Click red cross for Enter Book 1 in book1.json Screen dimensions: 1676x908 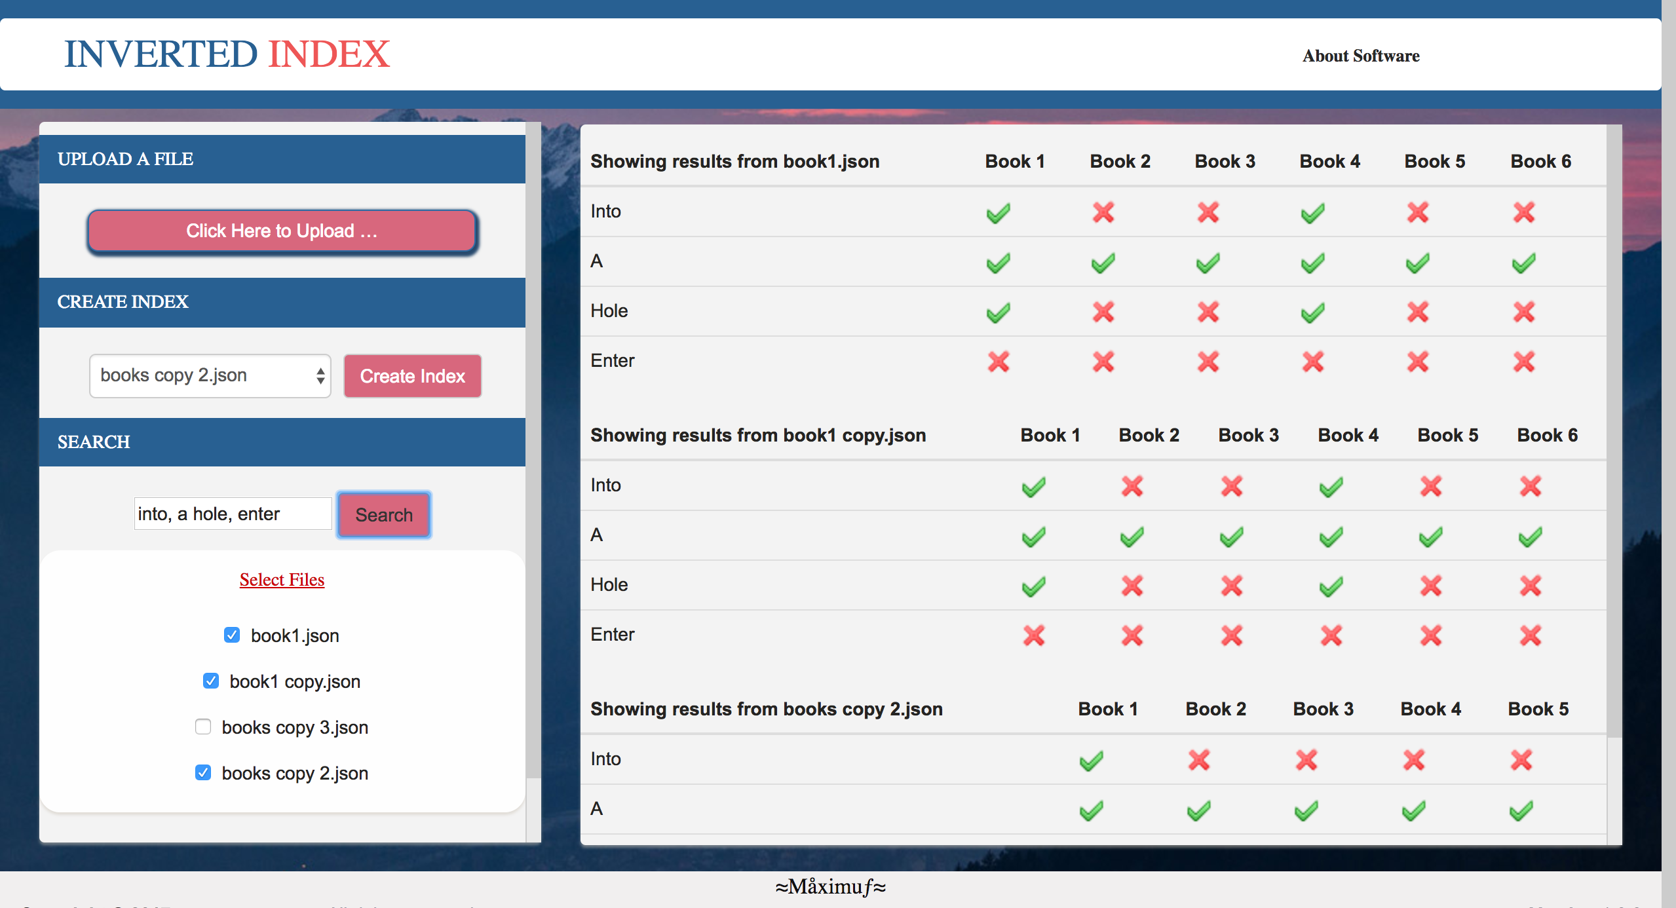(x=998, y=362)
